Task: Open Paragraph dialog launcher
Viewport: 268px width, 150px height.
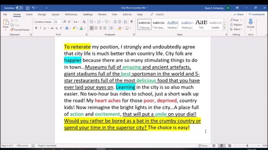Action: (134, 35)
